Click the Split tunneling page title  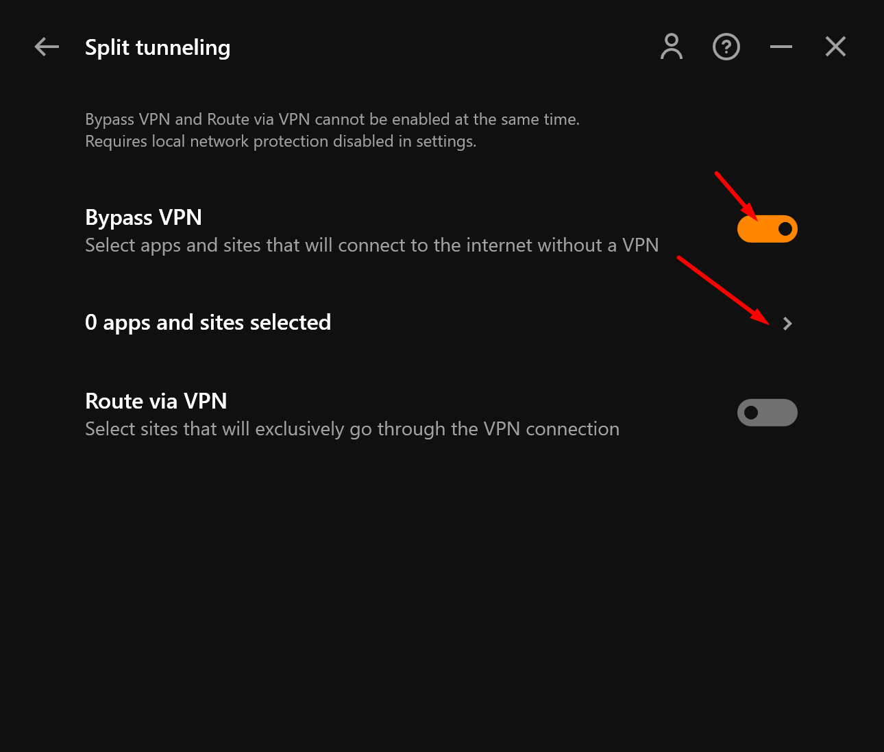(x=158, y=48)
